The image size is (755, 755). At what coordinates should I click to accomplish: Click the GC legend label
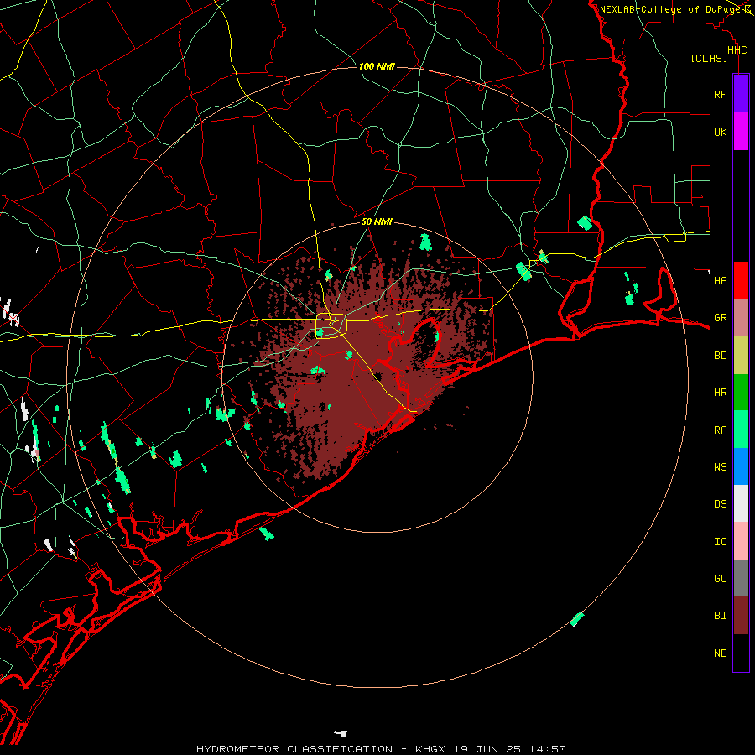tap(720, 578)
